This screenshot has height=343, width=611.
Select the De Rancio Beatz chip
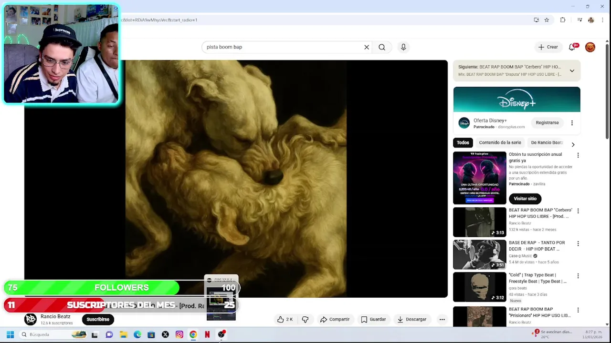[547, 142]
